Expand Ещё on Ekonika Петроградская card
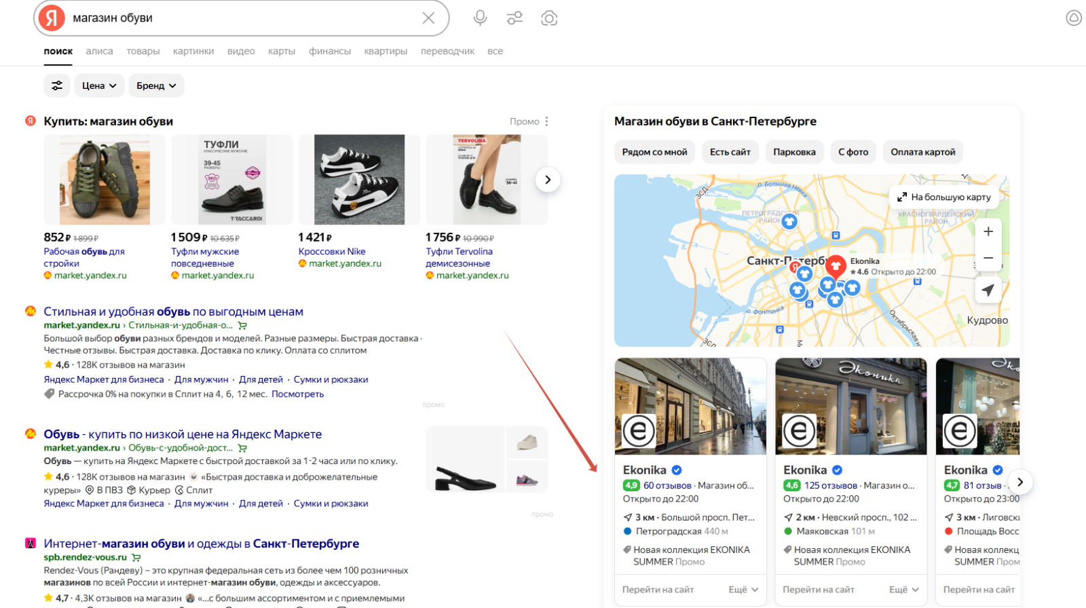 (x=744, y=590)
